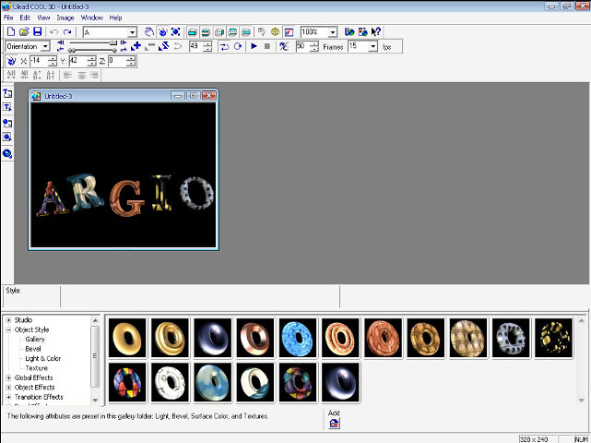Redo the last undone action
This screenshot has width=591, height=443.
coord(67,32)
